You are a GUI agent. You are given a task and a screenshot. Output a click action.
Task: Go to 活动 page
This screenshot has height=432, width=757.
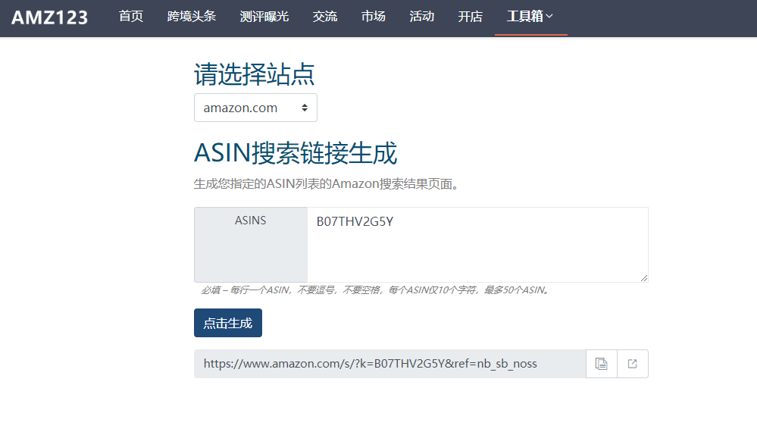(422, 17)
